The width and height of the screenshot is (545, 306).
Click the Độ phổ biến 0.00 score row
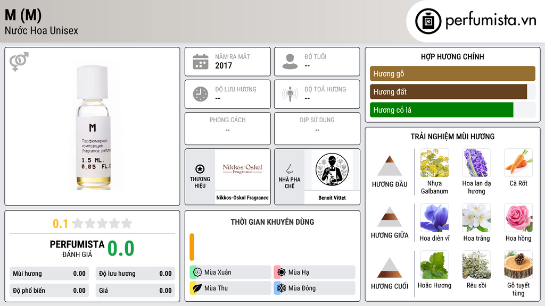49,291
